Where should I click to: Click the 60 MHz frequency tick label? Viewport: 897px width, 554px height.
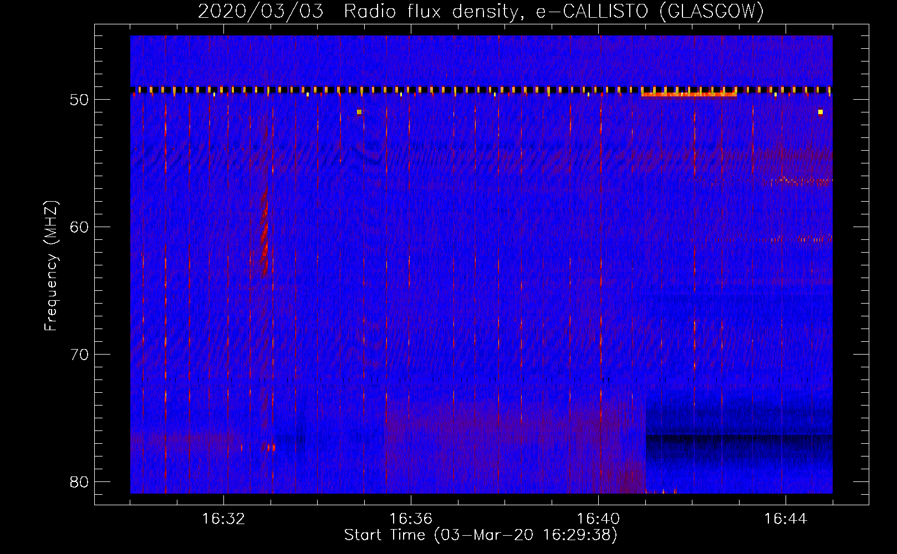(x=80, y=227)
